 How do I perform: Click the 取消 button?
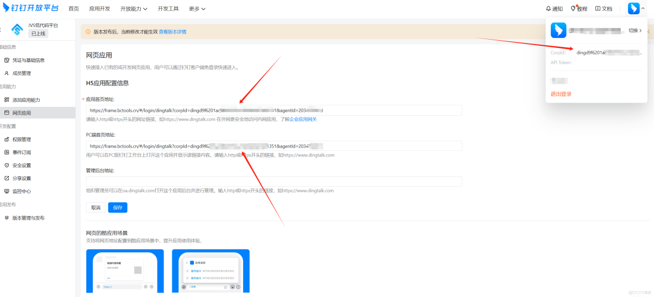click(x=96, y=208)
